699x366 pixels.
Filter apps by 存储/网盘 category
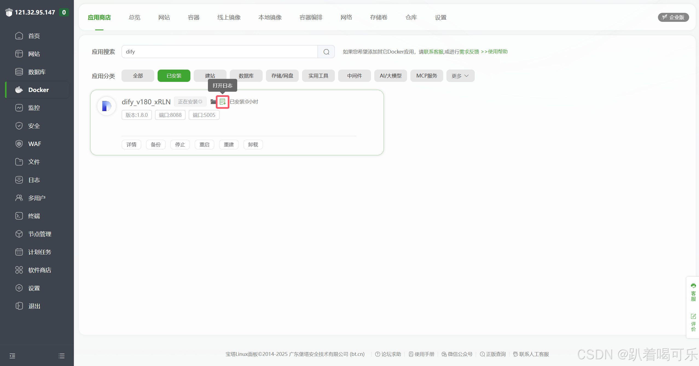pos(282,76)
